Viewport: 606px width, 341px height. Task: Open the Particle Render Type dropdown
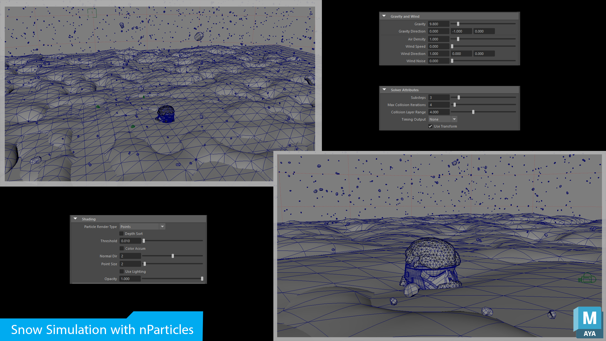click(162, 226)
